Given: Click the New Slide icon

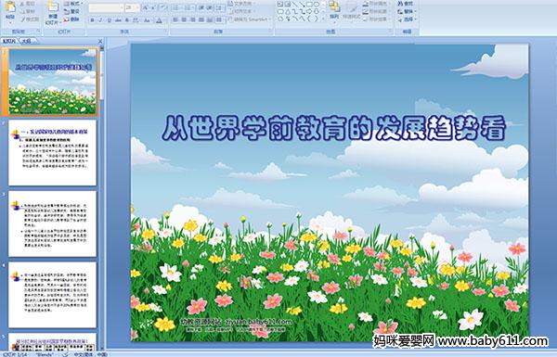Looking at the screenshot, I should tap(53, 7).
